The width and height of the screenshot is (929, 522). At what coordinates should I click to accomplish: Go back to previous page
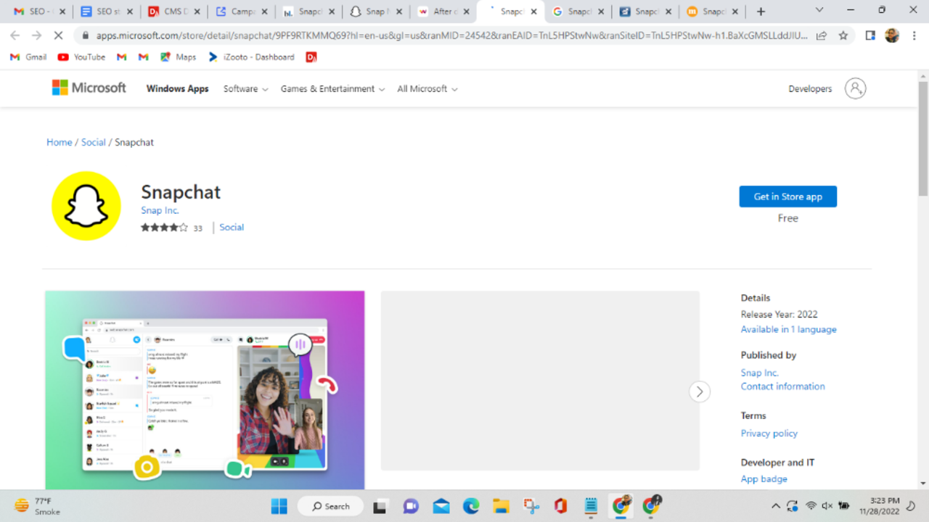pyautogui.click(x=15, y=35)
